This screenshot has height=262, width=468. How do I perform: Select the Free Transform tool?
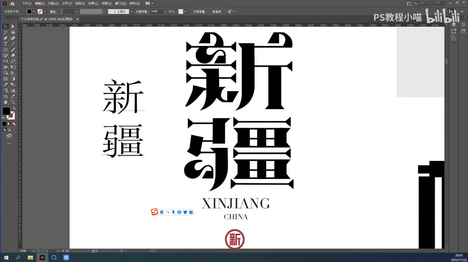(13, 67)
